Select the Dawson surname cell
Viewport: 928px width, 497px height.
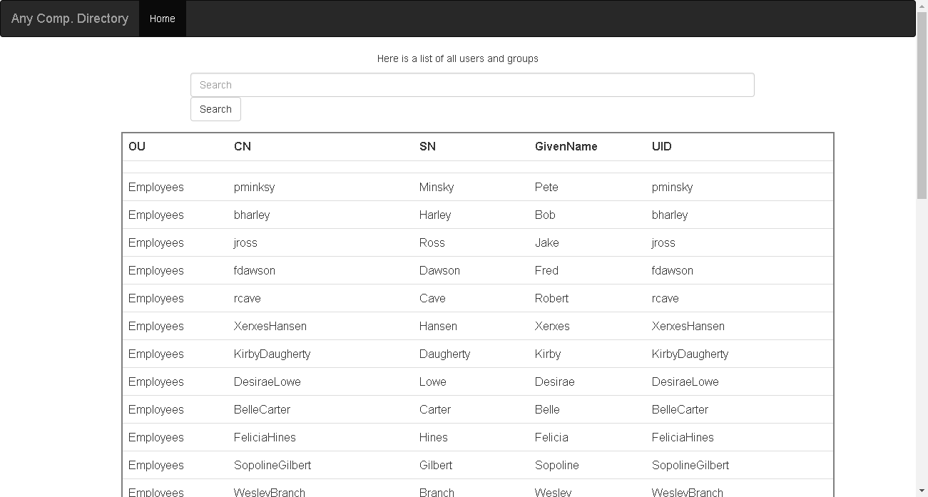tap(439, 270)
